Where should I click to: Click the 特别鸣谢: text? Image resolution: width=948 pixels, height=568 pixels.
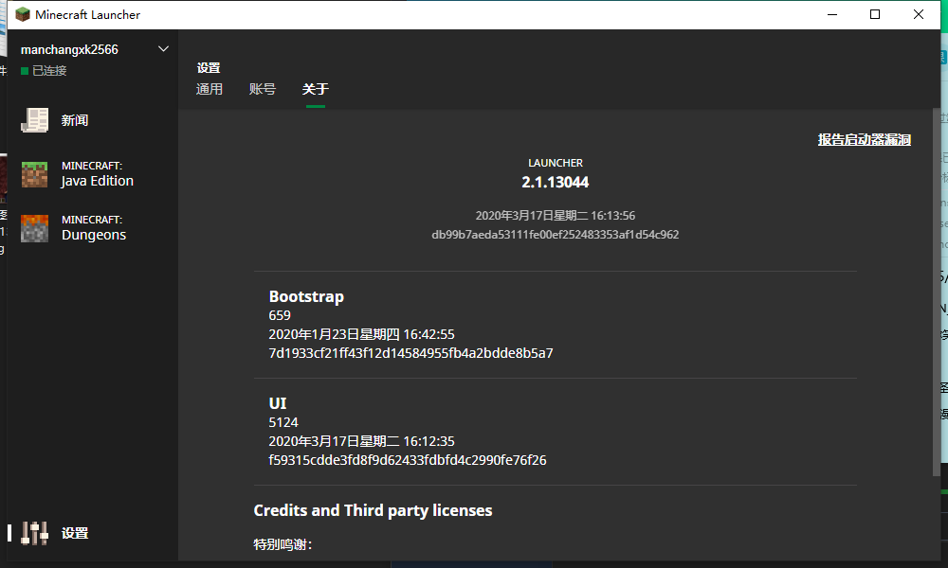[x=283, y=544]
